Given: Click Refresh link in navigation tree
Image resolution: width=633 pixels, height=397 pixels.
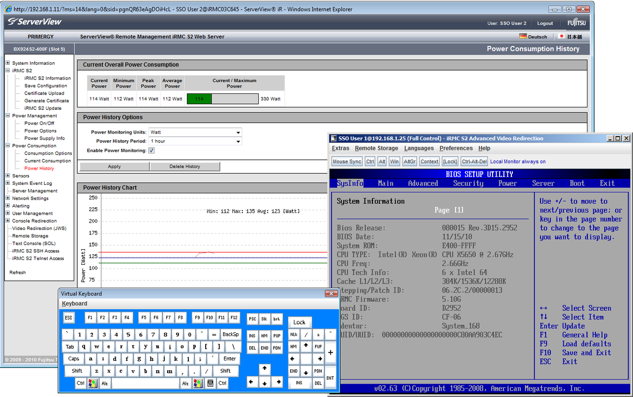Looking at the screenshot, I should coord(17,272).
